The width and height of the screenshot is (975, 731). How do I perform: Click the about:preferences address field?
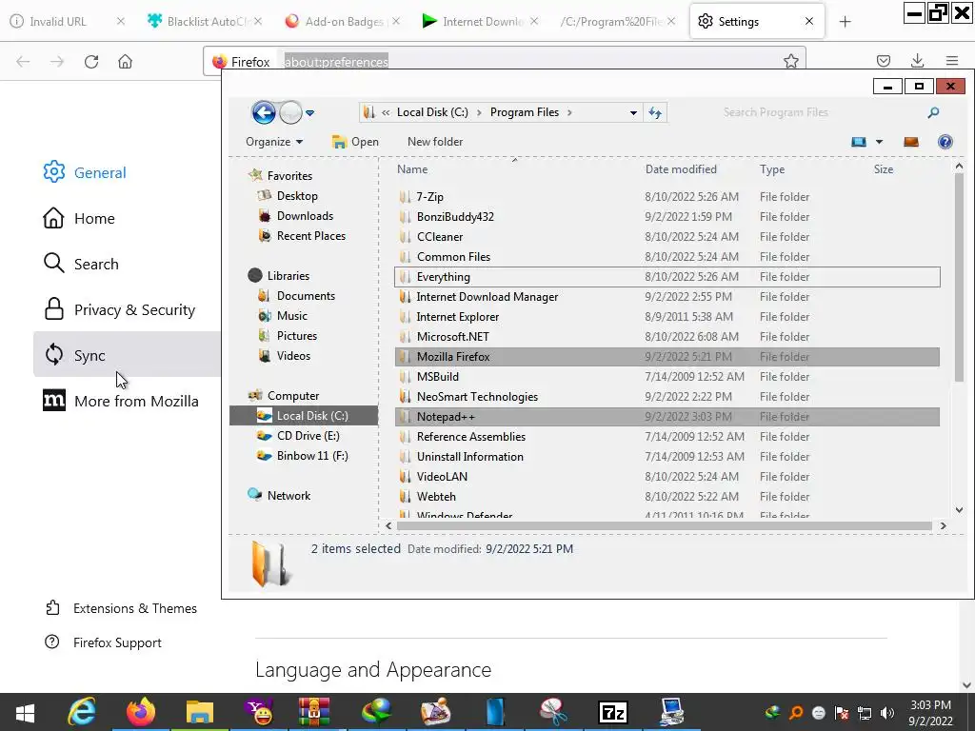pyautogui.click(x=336, y=62)
